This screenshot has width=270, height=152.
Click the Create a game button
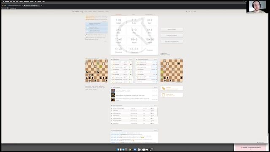(172, 30)
